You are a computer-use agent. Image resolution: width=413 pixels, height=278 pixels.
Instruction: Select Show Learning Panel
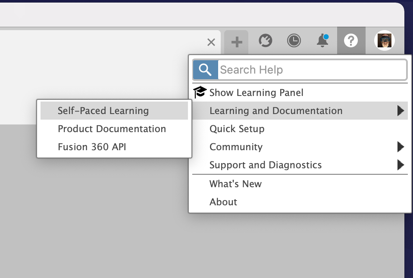pos(300,93)
